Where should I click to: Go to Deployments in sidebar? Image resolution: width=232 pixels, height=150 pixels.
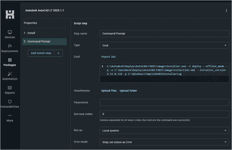(x=10, y=48)
